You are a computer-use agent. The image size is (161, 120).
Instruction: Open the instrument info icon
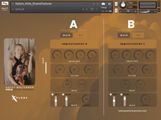click(x=109, y=4)
